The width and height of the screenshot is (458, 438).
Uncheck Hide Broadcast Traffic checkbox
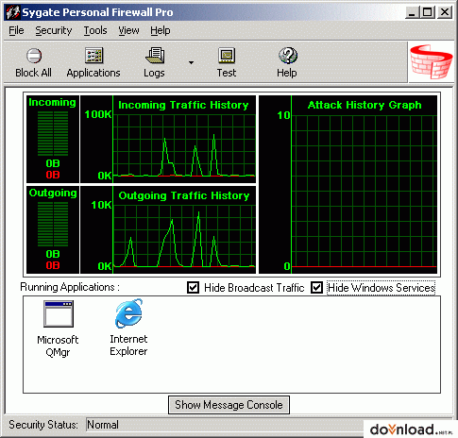(x=193, y=287)
